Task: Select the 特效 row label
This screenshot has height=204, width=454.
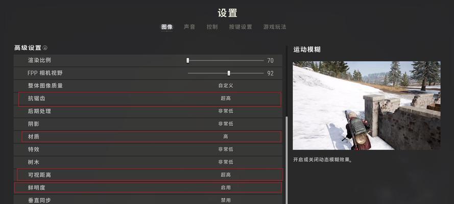Action: pos(34,149)
